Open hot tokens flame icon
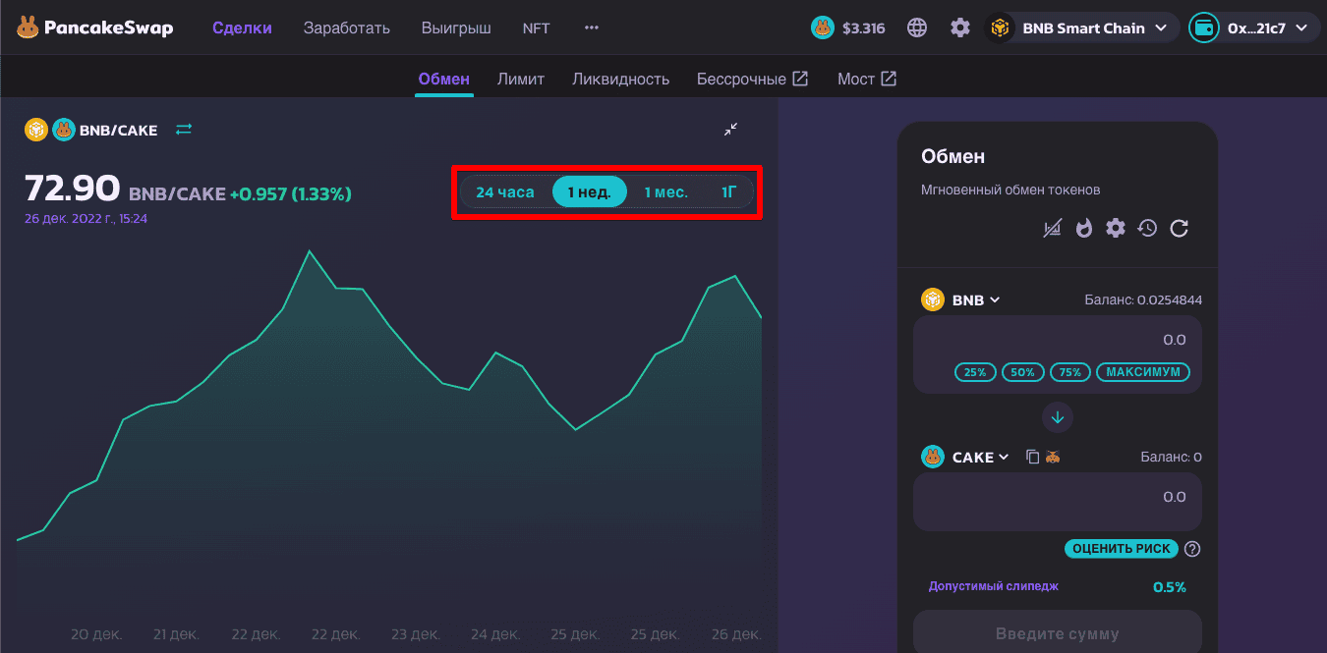 click(x=1084, y=229)
